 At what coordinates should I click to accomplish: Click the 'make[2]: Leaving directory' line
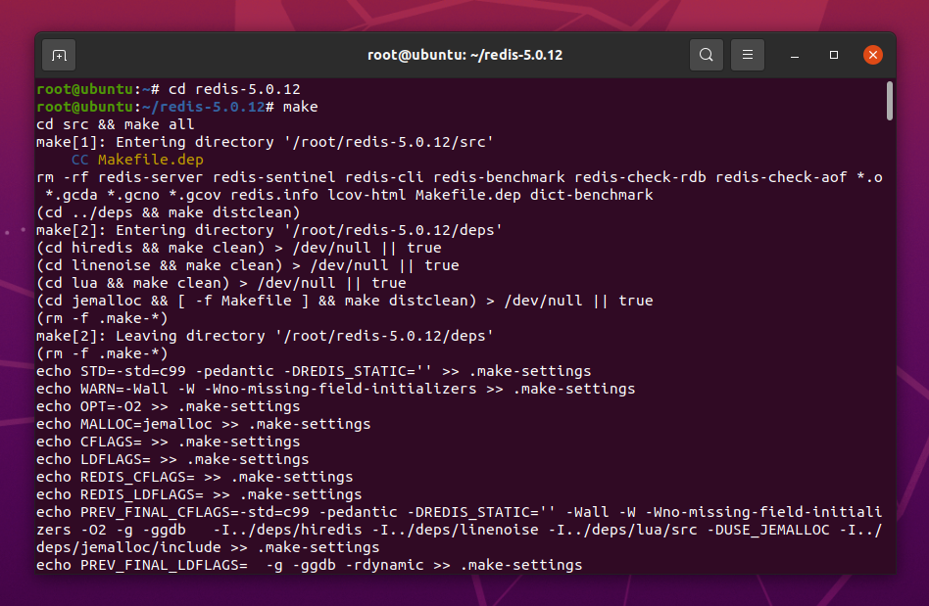[x=265, y=336]
